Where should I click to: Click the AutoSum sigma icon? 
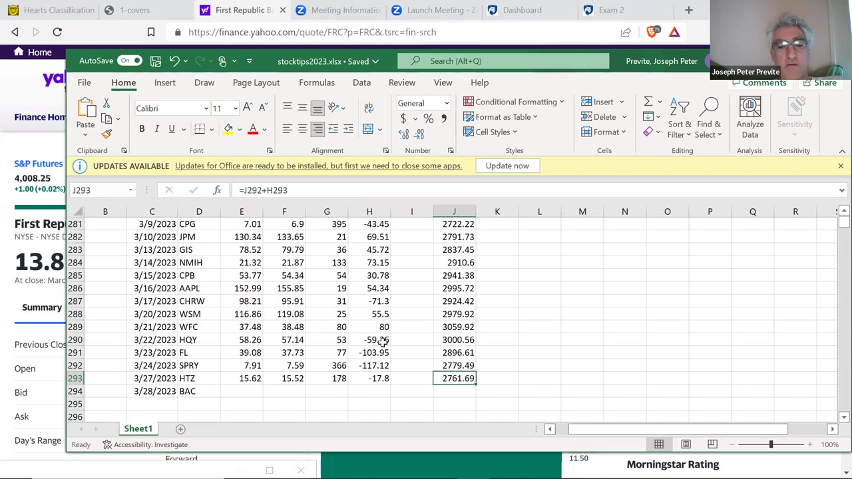648,102
